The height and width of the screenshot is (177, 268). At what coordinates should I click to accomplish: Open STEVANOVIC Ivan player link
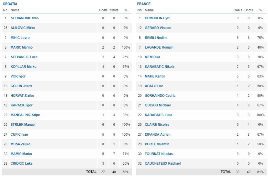(x=25, y=18)
